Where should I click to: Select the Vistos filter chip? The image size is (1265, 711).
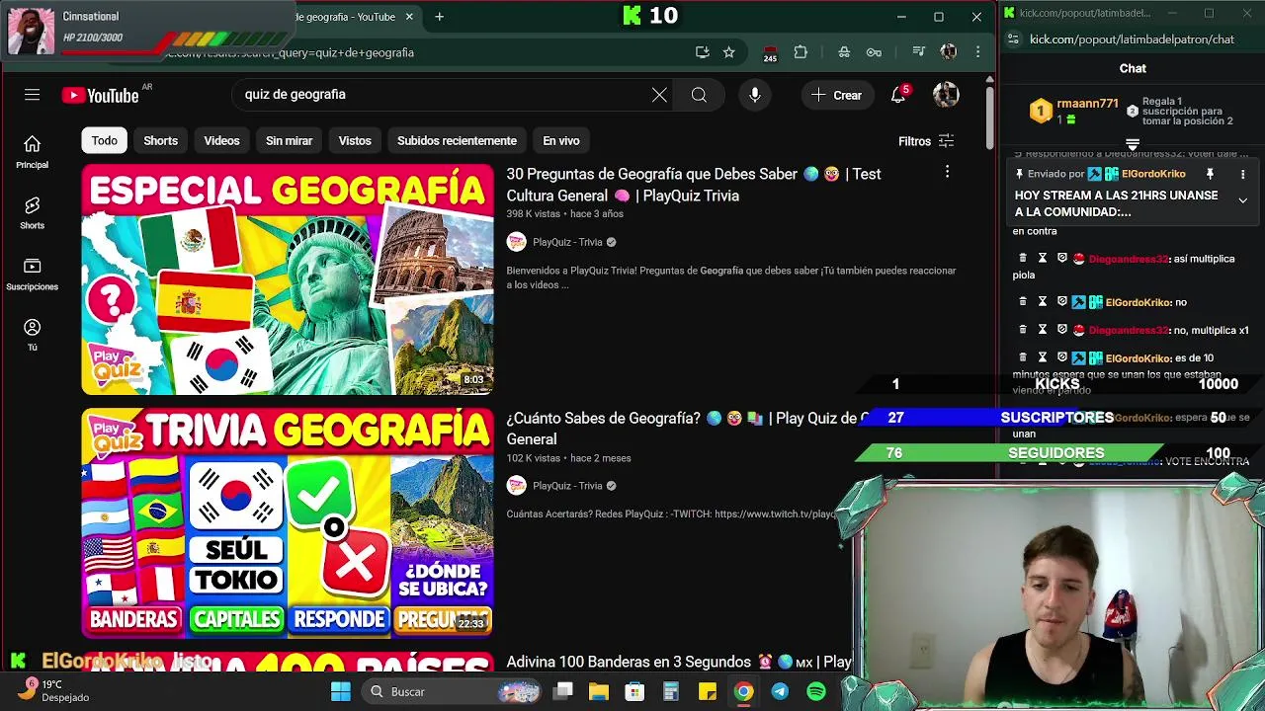(x=355, y=140)
